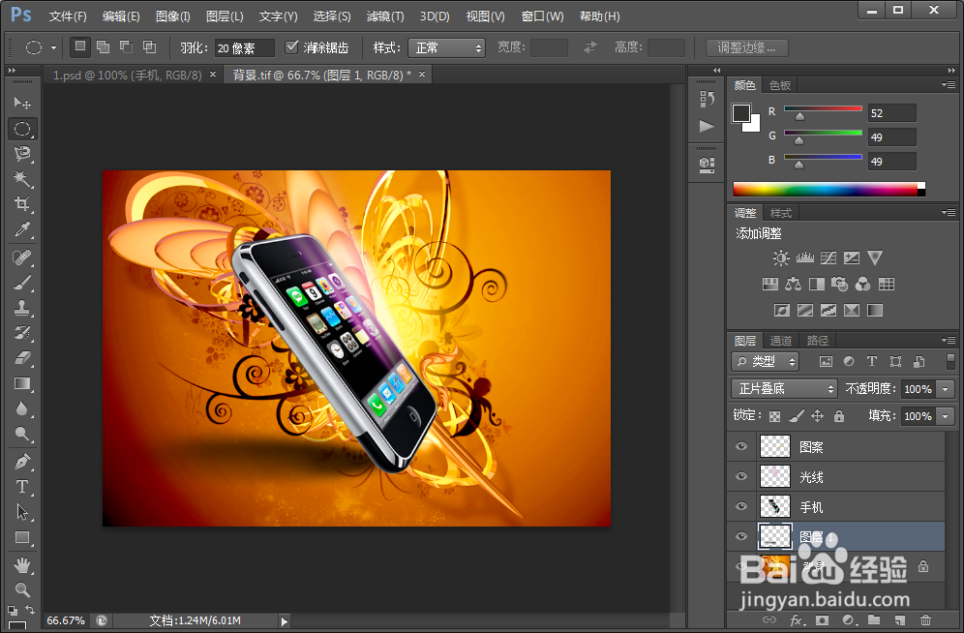Select the History Brush tool
Image resolution: width=964 pixels, height=633 pixels.
[x=22, y=333]
